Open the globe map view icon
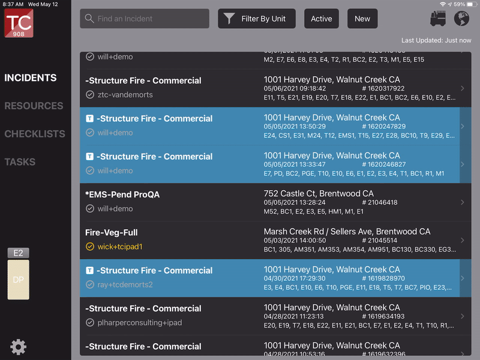 point(461,19)
